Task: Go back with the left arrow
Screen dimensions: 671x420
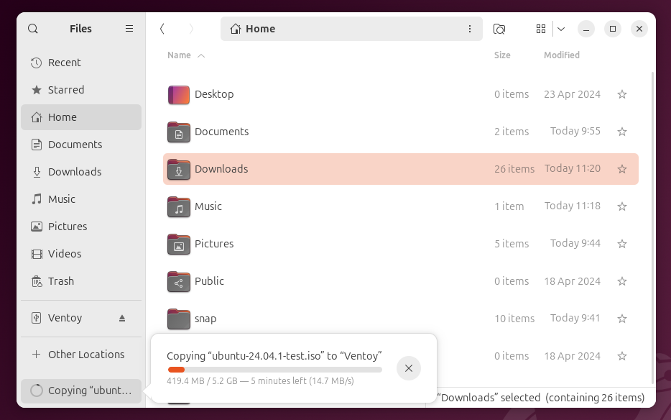Action: coord(162,29)
